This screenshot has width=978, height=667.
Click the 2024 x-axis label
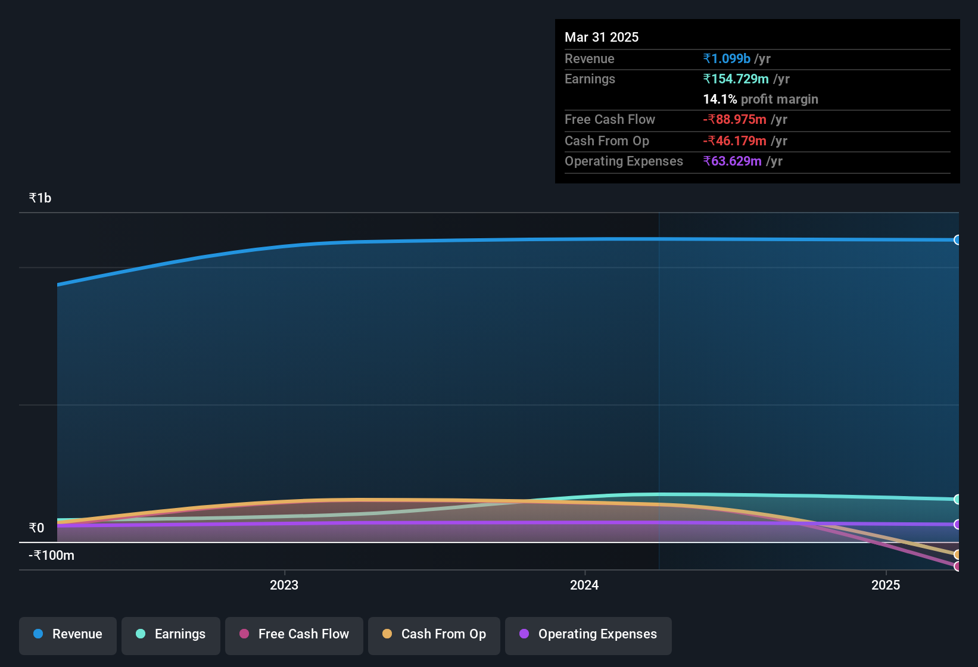[584, 585]
